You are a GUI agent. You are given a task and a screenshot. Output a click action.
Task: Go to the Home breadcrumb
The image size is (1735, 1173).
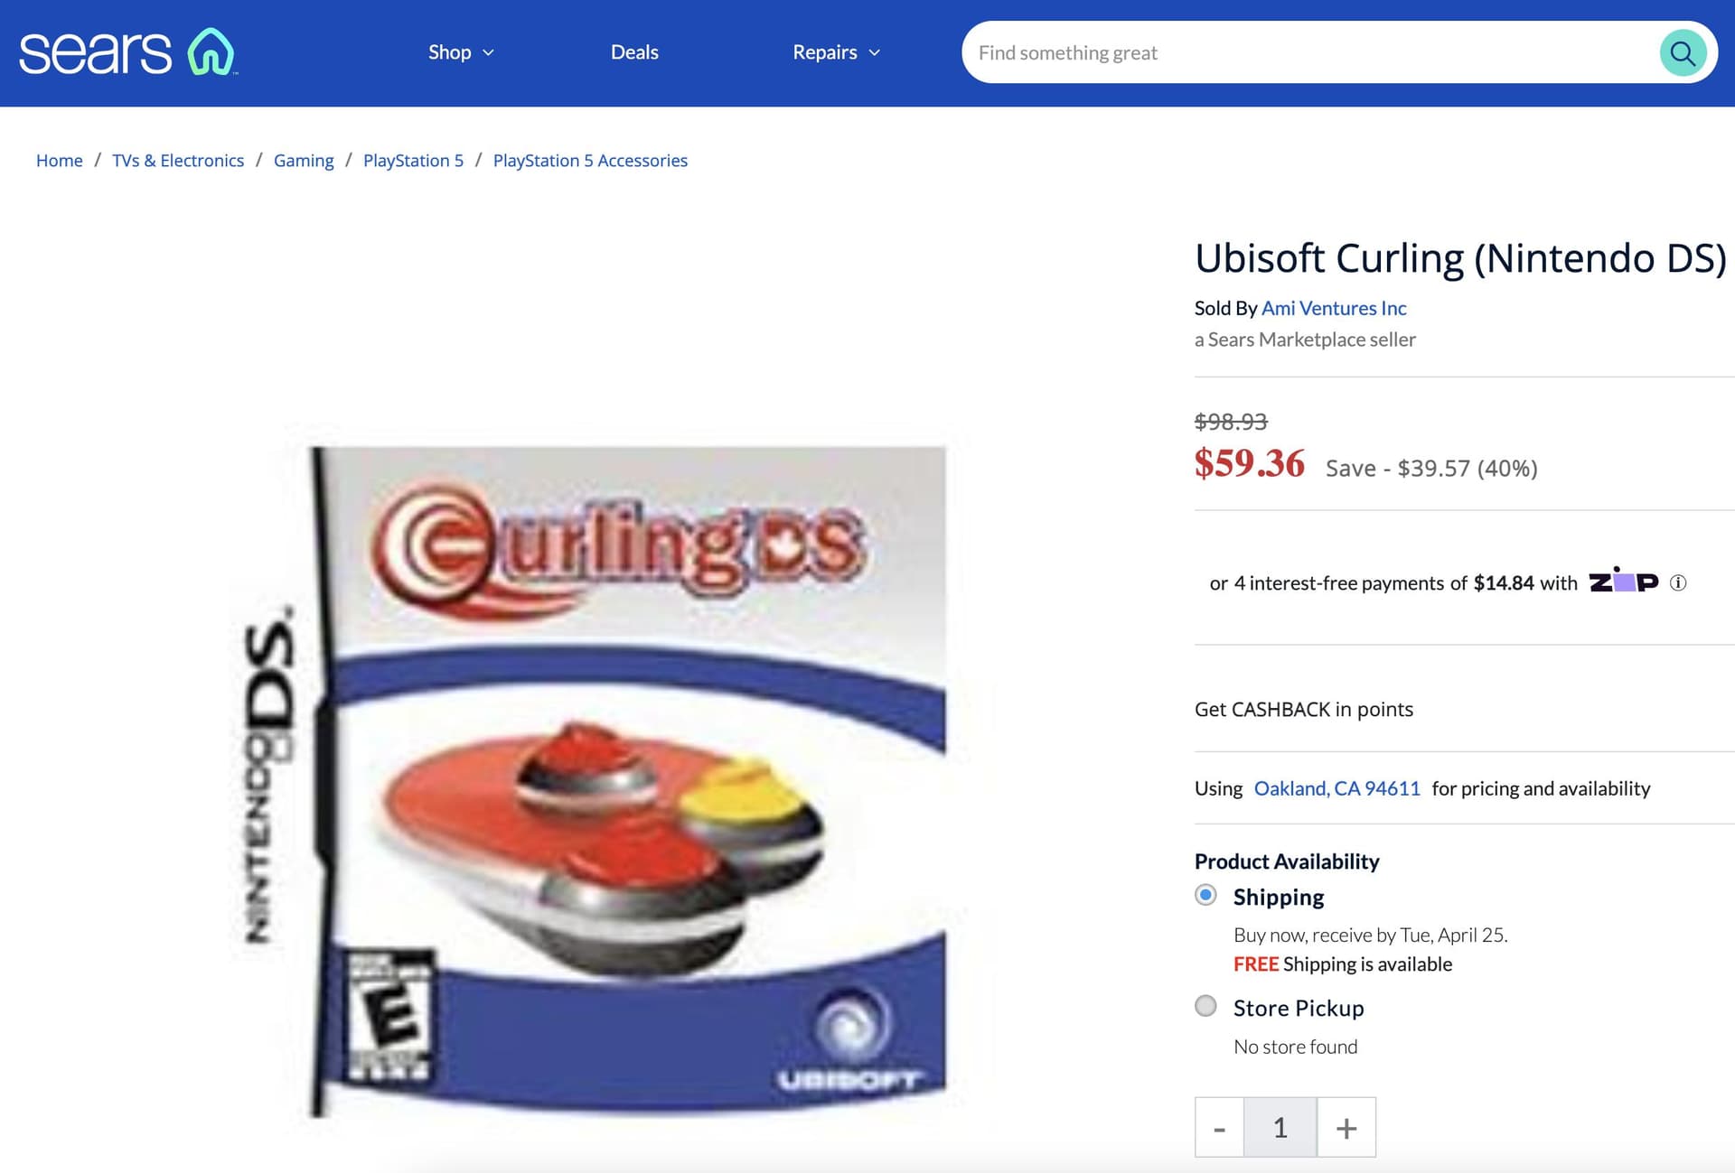[60, 161]
